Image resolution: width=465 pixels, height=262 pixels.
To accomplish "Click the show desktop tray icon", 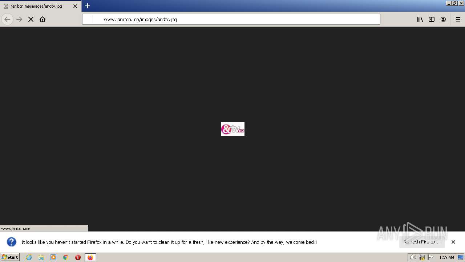I will coord(461,257).
